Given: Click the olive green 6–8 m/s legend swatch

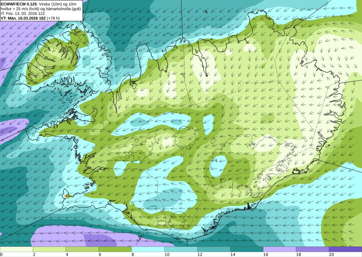Looking at the screenshot, I should click(115, 249).
